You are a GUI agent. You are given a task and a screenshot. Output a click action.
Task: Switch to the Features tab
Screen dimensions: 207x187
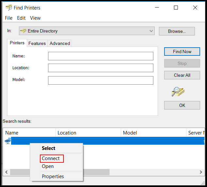pyautogui.click(x=37, y=43)
